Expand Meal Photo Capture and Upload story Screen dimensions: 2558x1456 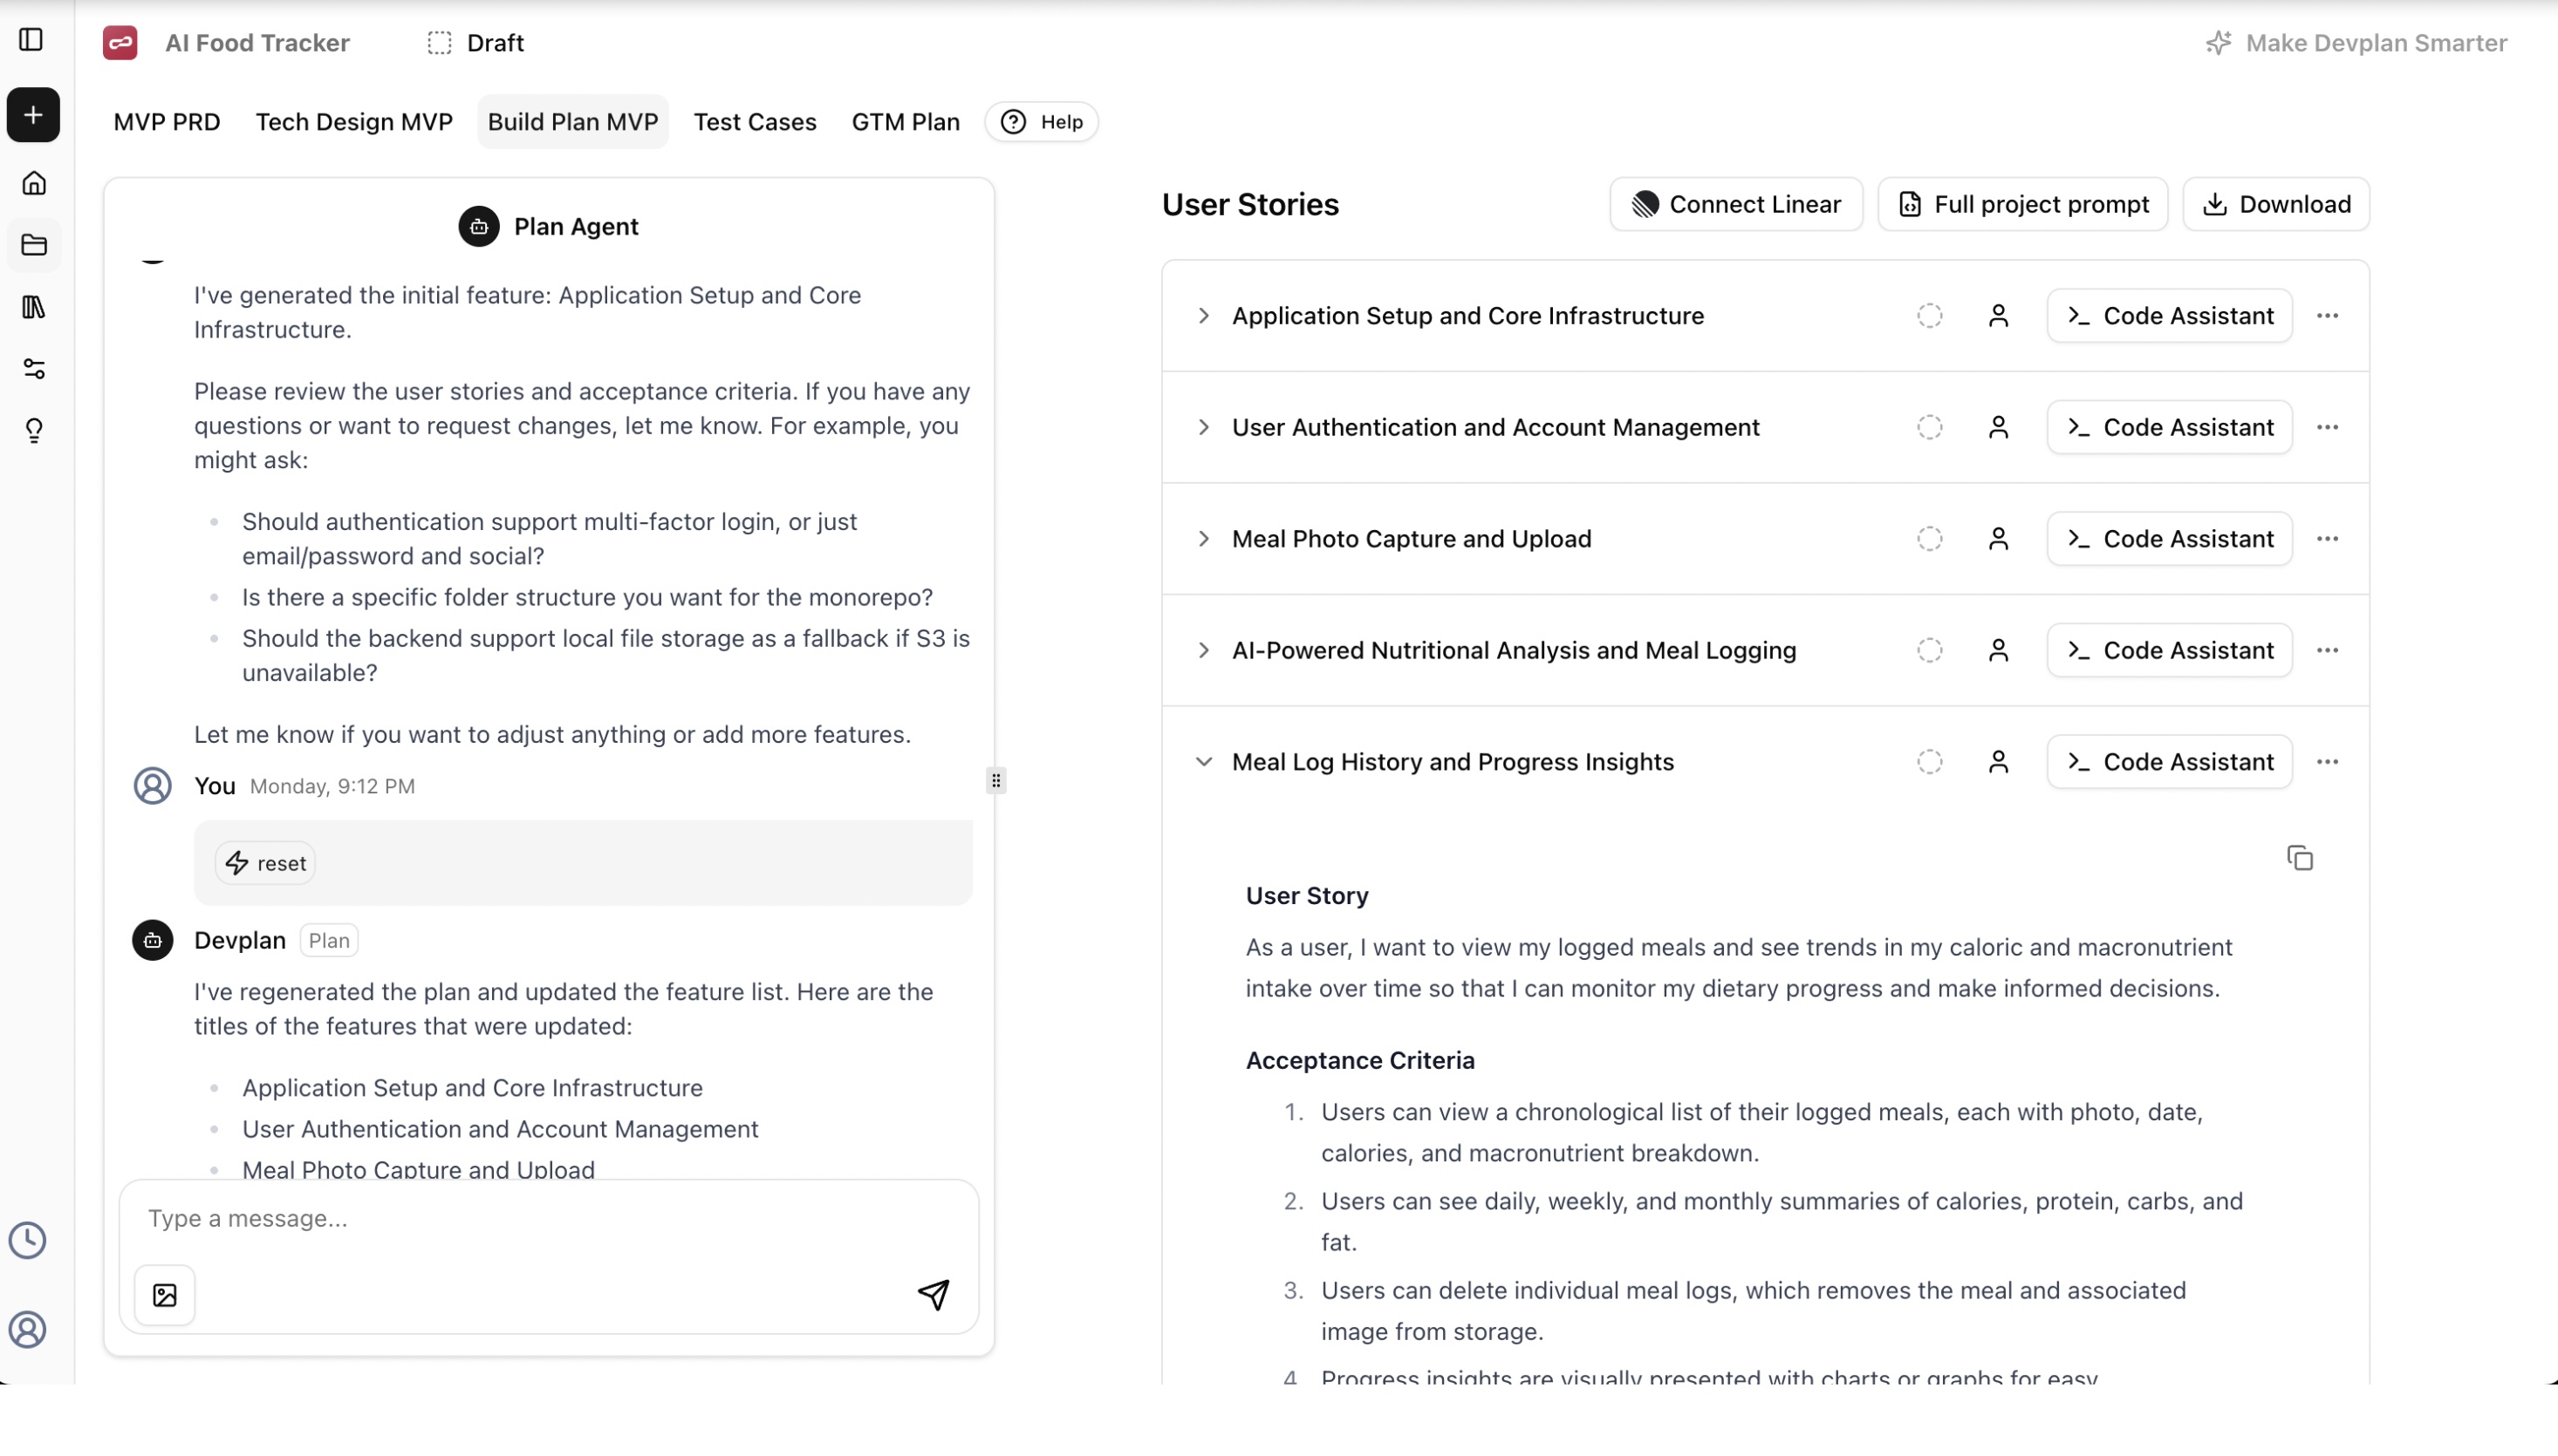coord(1203,539)
